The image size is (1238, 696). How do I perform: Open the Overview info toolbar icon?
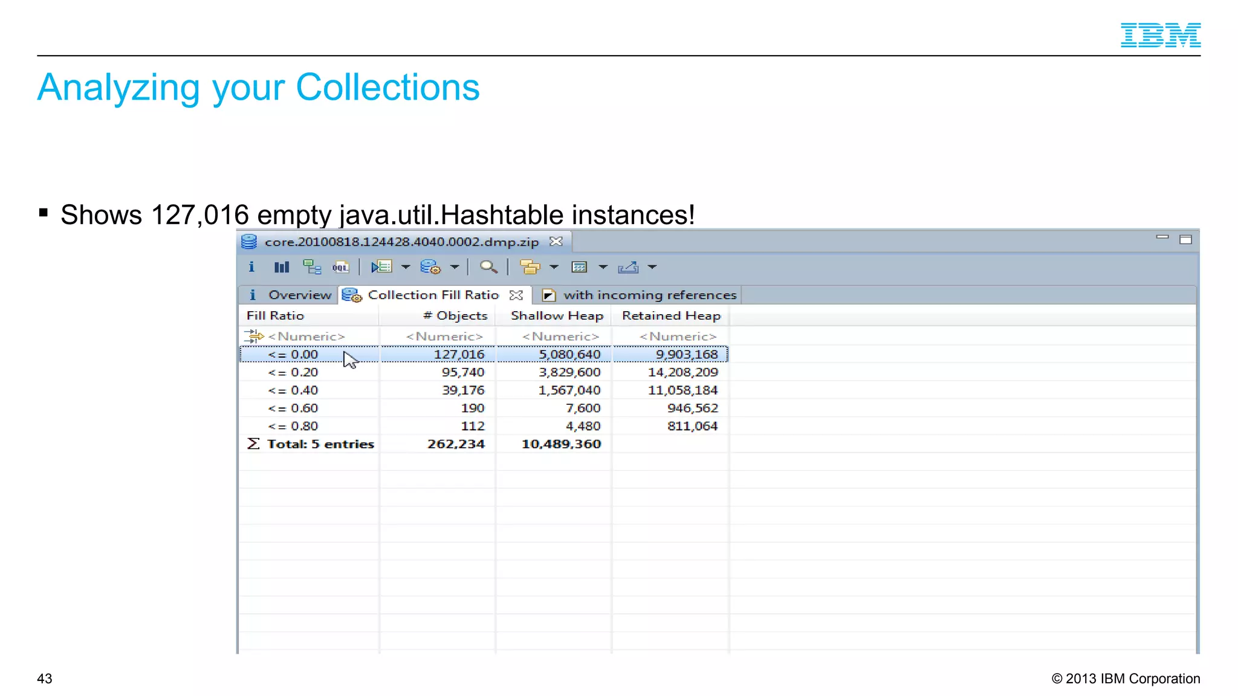coord(251,267)
